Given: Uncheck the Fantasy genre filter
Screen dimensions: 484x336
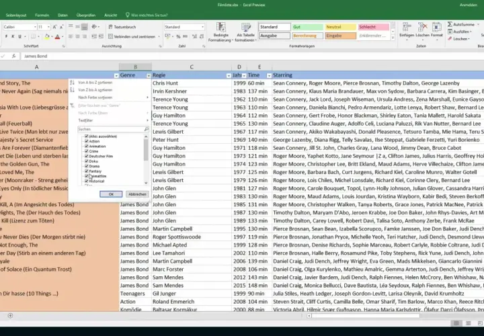Looking at the screenshot, I should 87,171.
